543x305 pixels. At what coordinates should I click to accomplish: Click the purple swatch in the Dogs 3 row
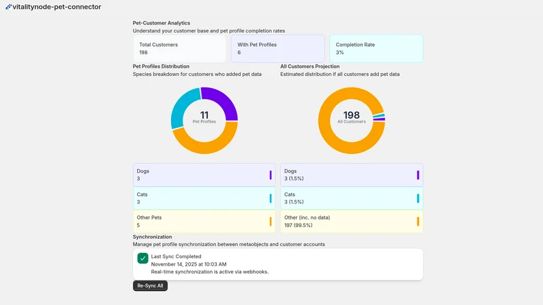(x=270, y=175)
